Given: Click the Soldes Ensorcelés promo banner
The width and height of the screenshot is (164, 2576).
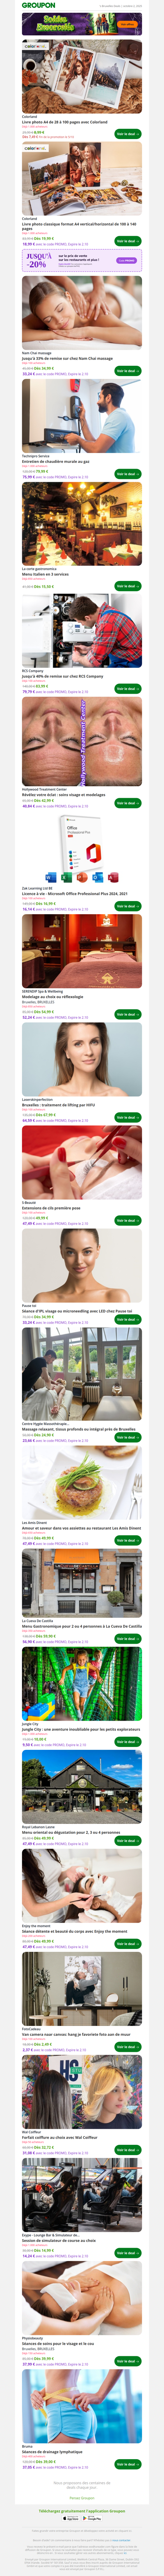Looking at the screenshot, I should pos(82,24).
